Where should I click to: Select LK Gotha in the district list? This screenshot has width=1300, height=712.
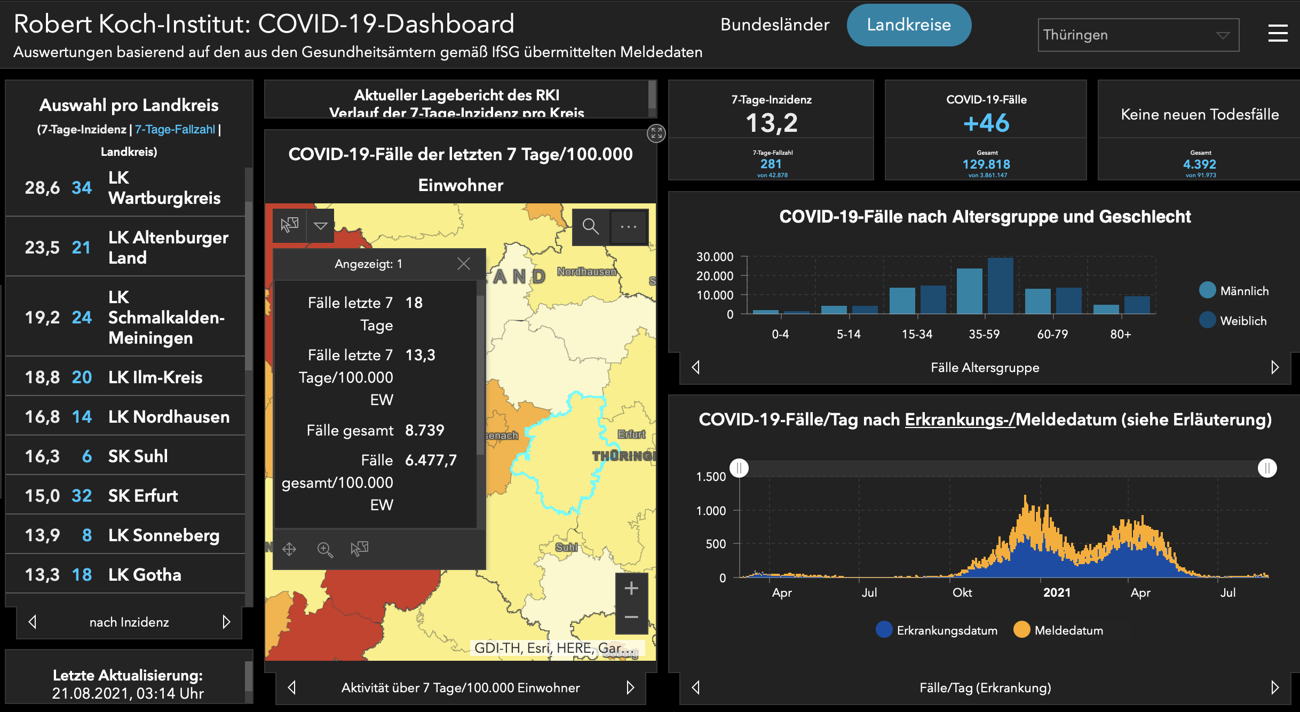[125, 574]
